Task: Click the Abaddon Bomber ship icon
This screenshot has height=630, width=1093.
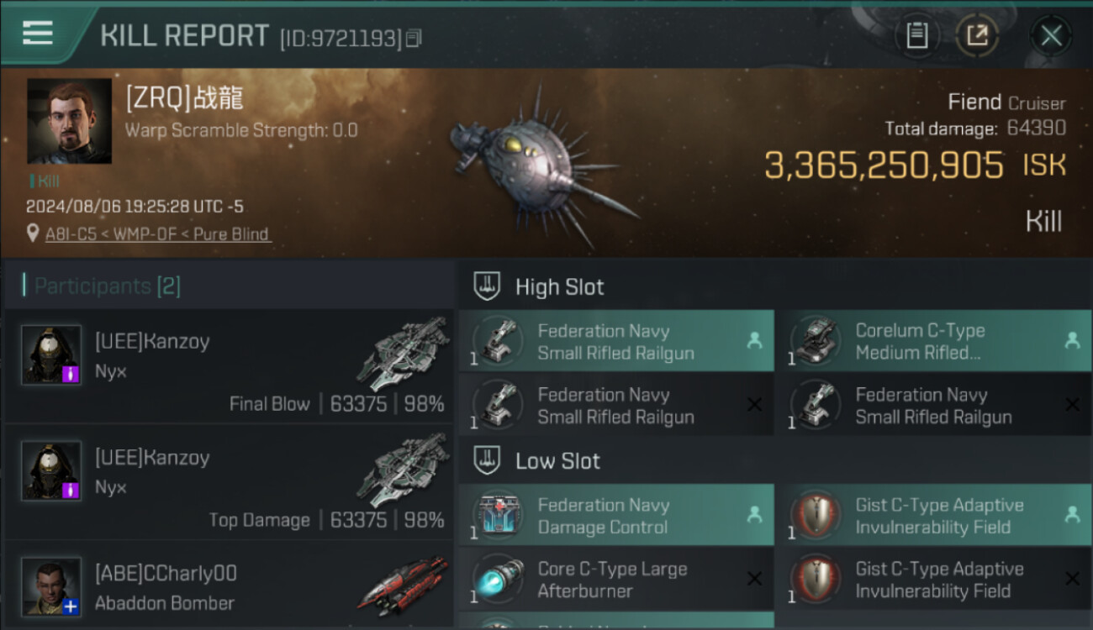Action: tap(403, 585)
